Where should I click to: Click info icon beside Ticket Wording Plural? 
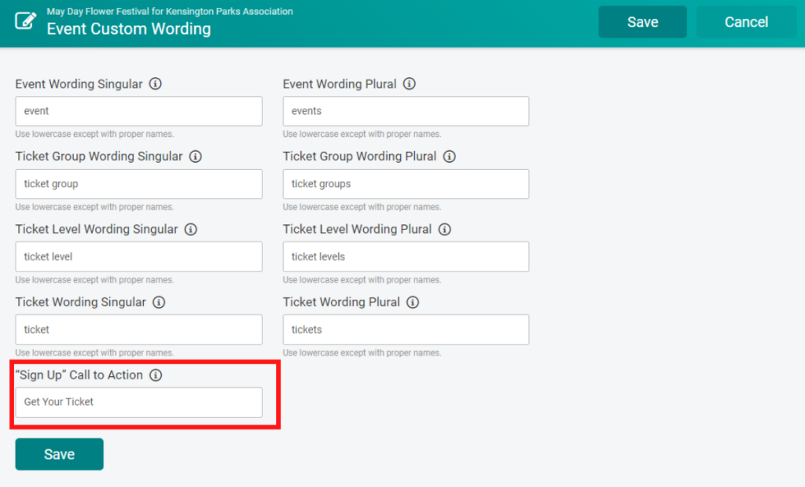coord(413,303)
